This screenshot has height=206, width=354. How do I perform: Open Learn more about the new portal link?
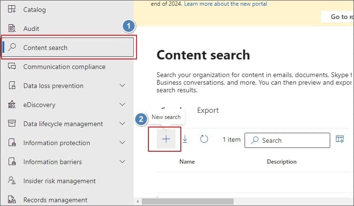226,4
